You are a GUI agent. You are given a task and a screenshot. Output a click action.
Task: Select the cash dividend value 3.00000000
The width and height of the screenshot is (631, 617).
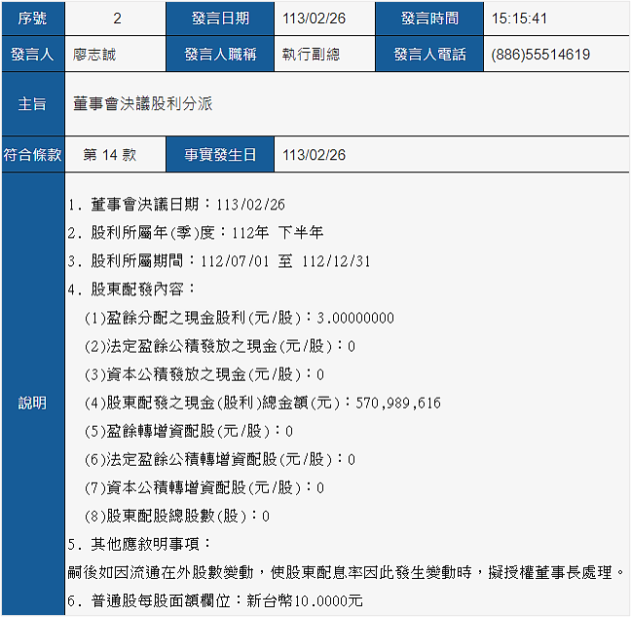click(355, 318)
